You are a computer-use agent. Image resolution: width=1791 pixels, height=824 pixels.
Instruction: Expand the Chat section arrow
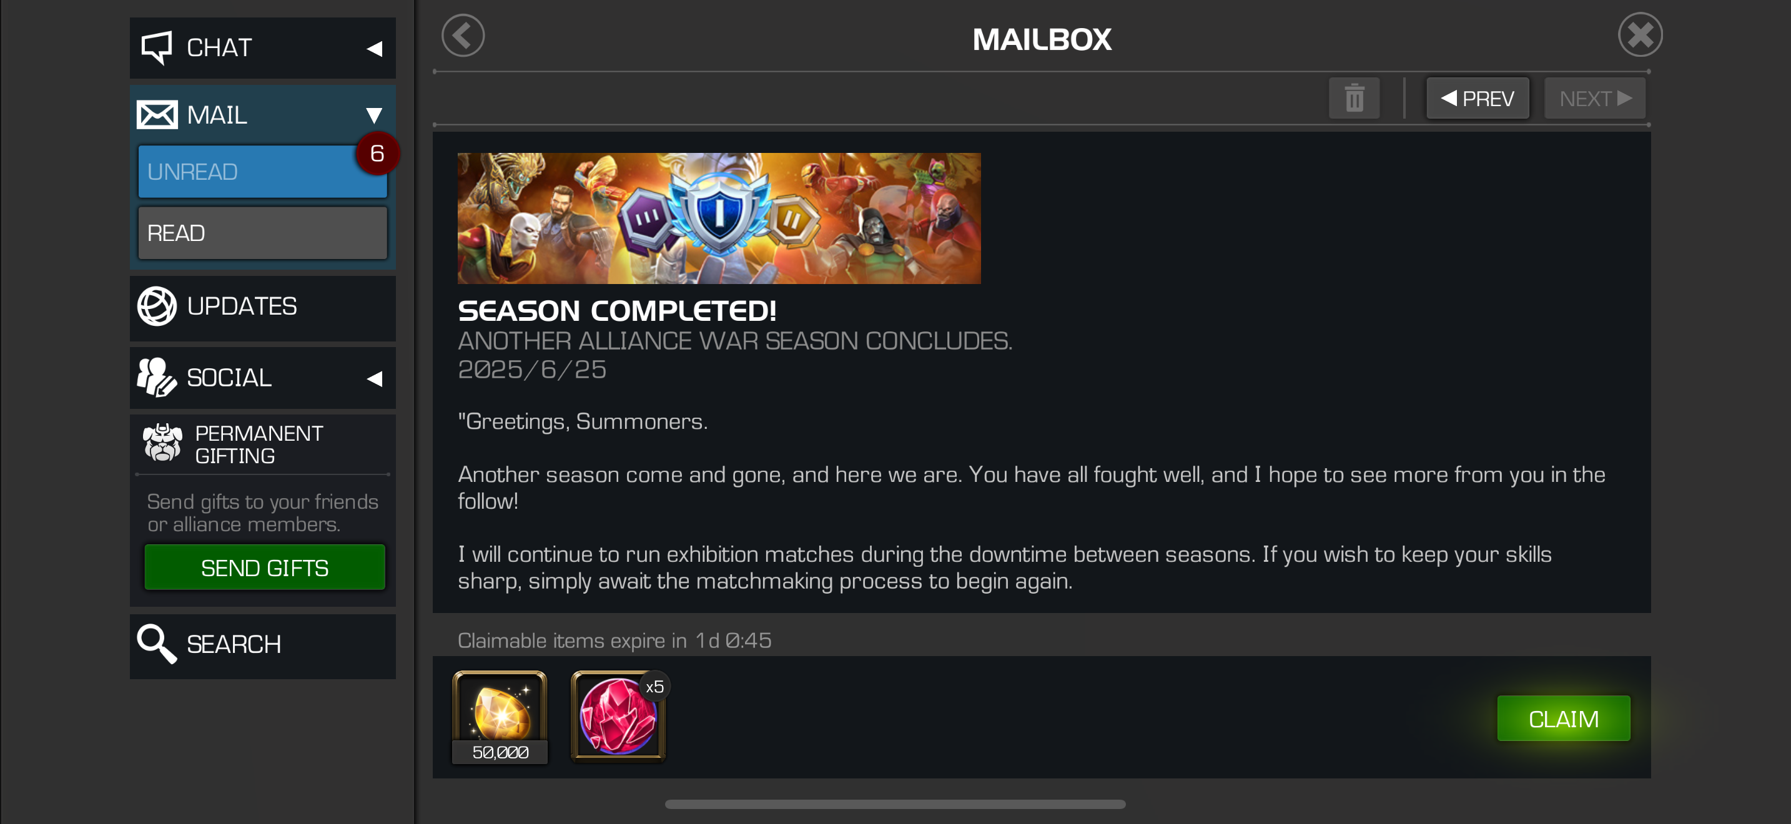[375, 49]
